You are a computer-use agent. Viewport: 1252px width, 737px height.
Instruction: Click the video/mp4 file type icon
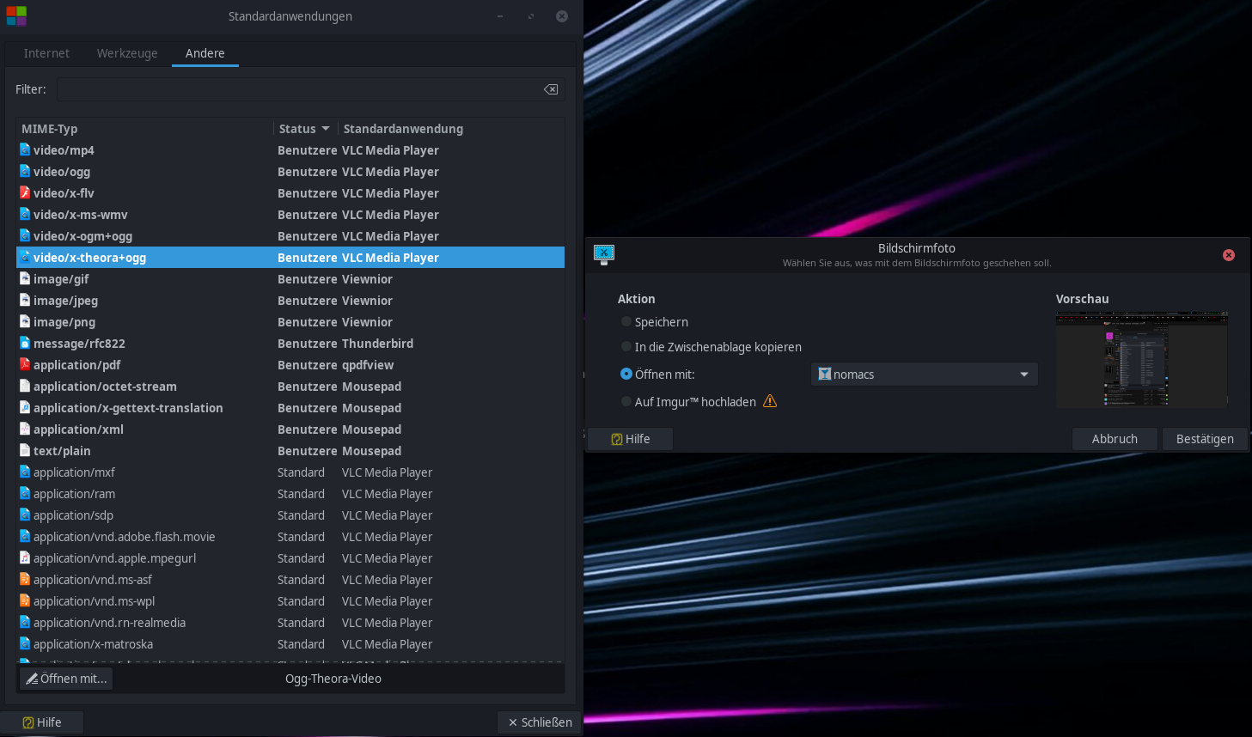pos(25,149)
